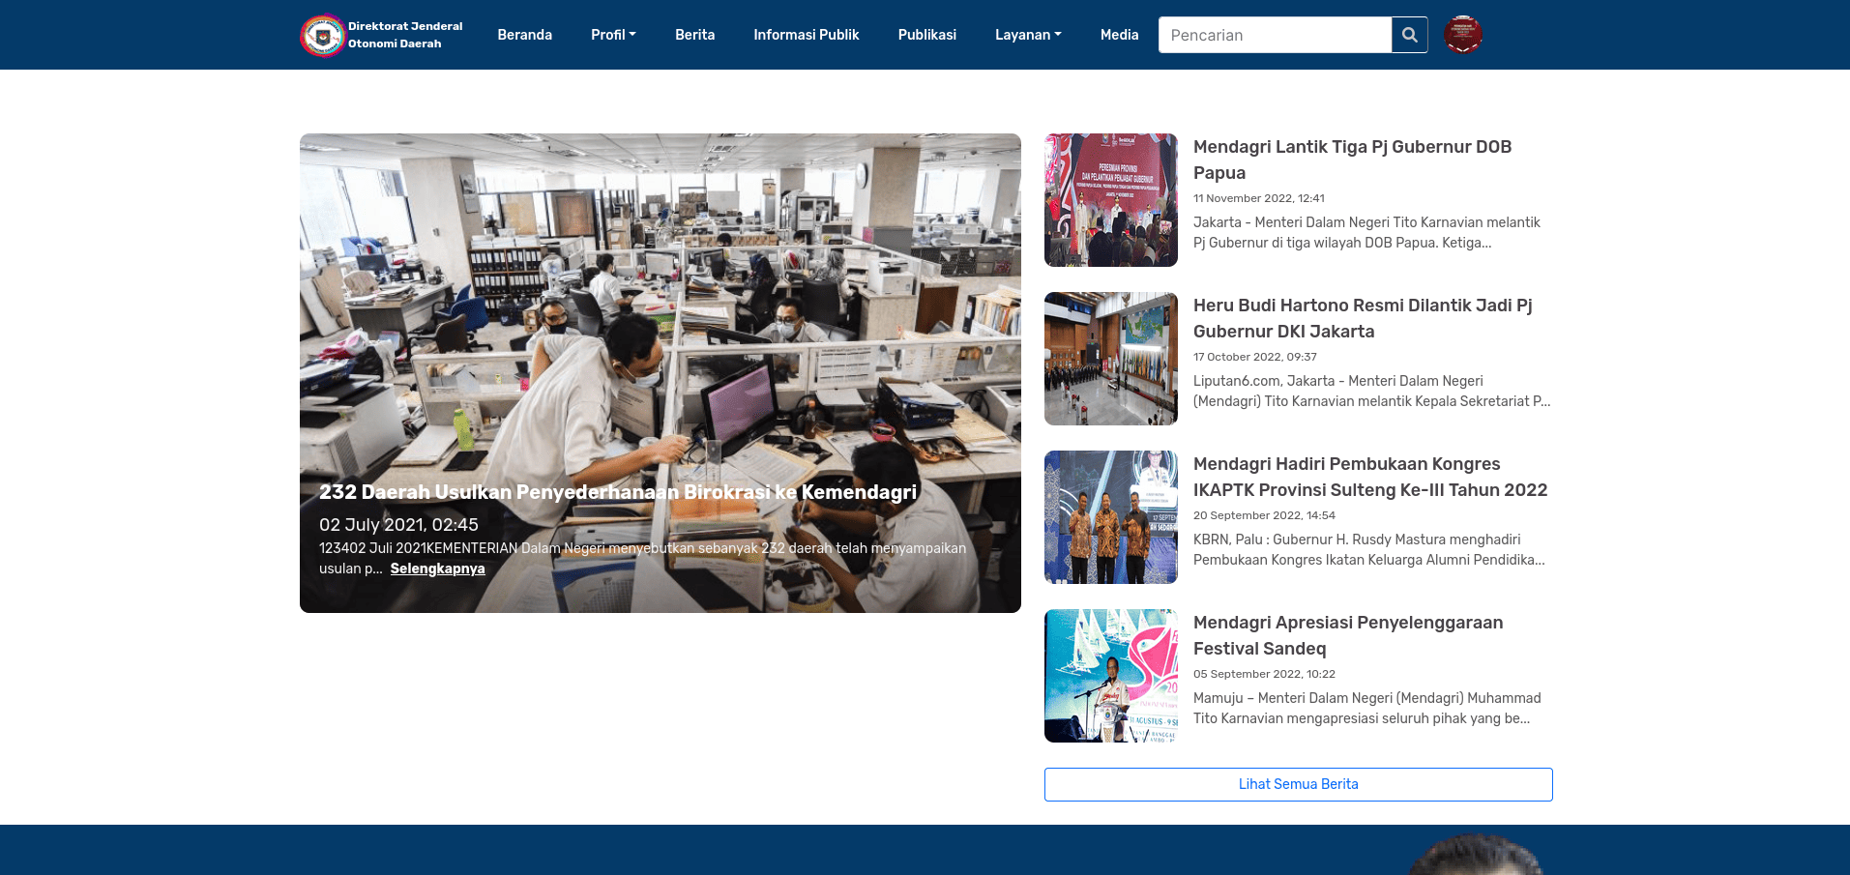Click excerpt starting KBRN, Palu
The width and height of the screenshot is (1850, 875).
click(1368, 549)
